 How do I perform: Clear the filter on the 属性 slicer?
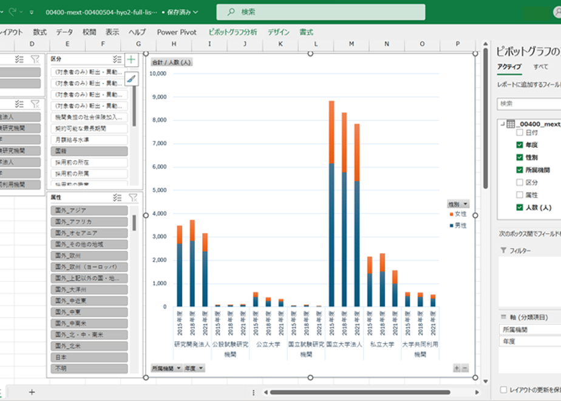click(133, 197)
